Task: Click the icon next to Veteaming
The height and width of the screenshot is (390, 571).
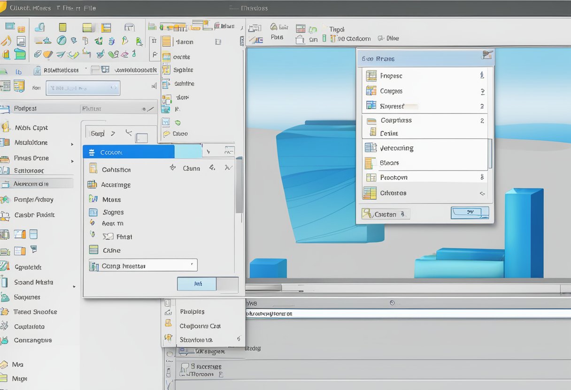Action: (370, 148)
